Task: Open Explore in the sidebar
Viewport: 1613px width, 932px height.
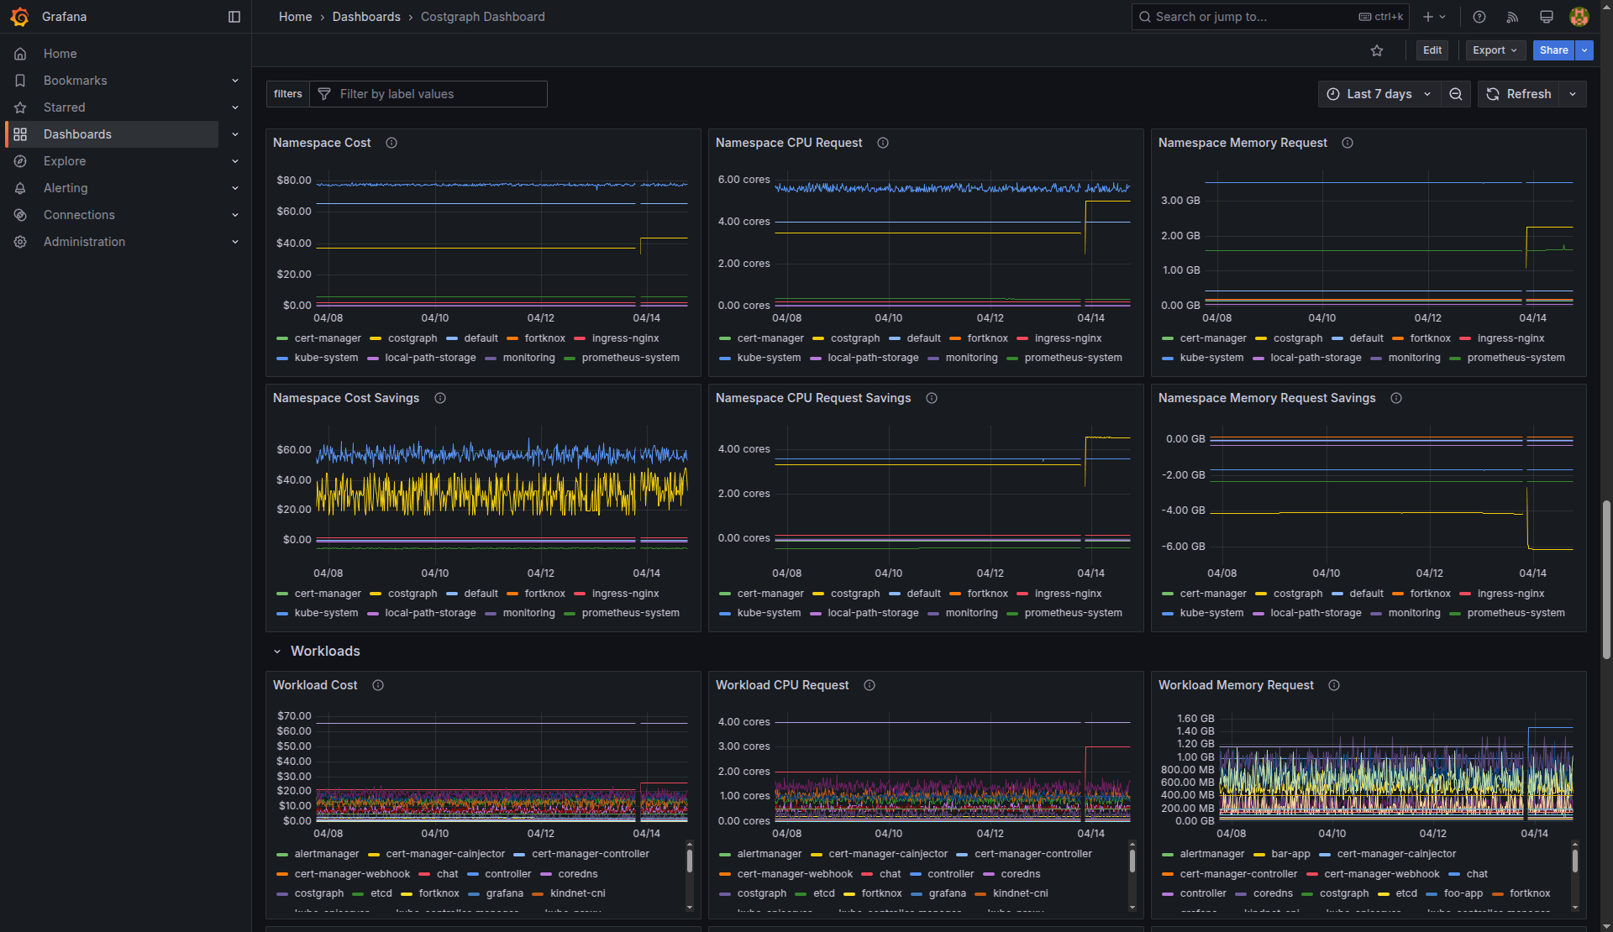Action: (x=65, y=161)
